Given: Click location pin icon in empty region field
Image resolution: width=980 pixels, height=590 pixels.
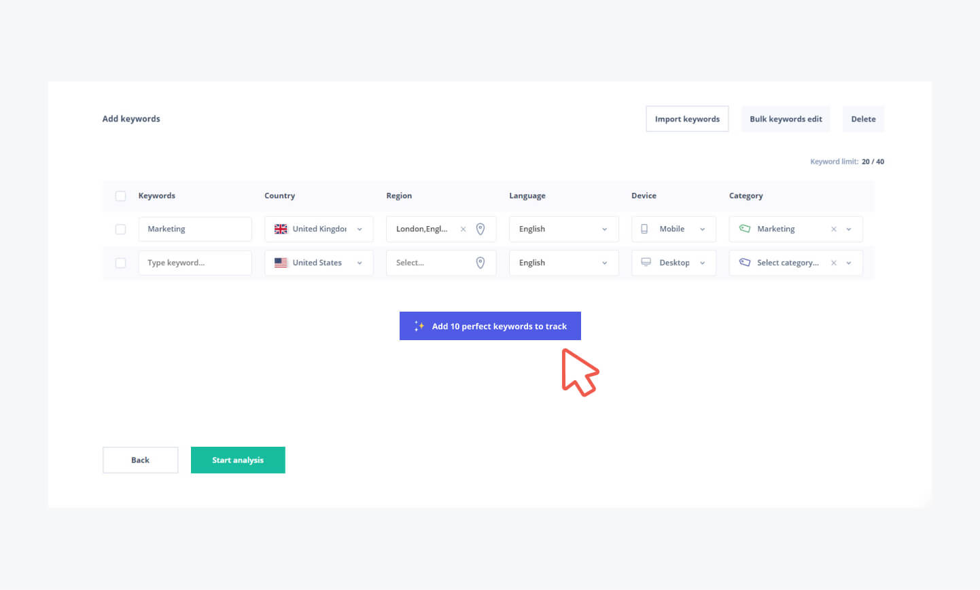Looking at the screenshot, I should 480,263.
